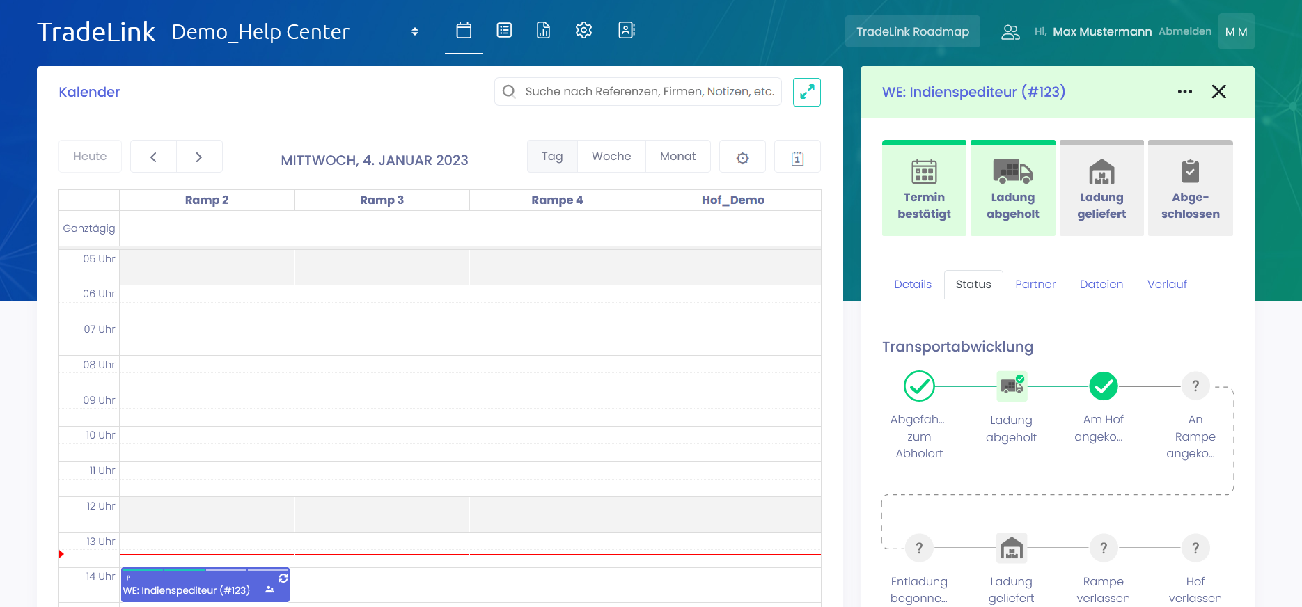1302x607 pixels.
Task: Toggle 'Am Hof angekommen' status checkmark
Action: (x=1103, y=386)
